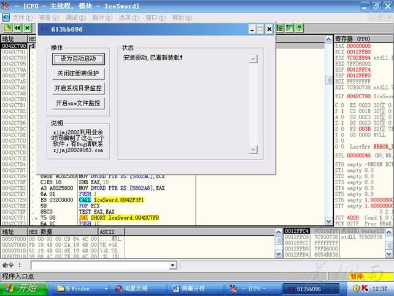Click the green question mark help icon
Image resolution: width=394 pixels, height=296 pixels.
click(x=299, y=28)
